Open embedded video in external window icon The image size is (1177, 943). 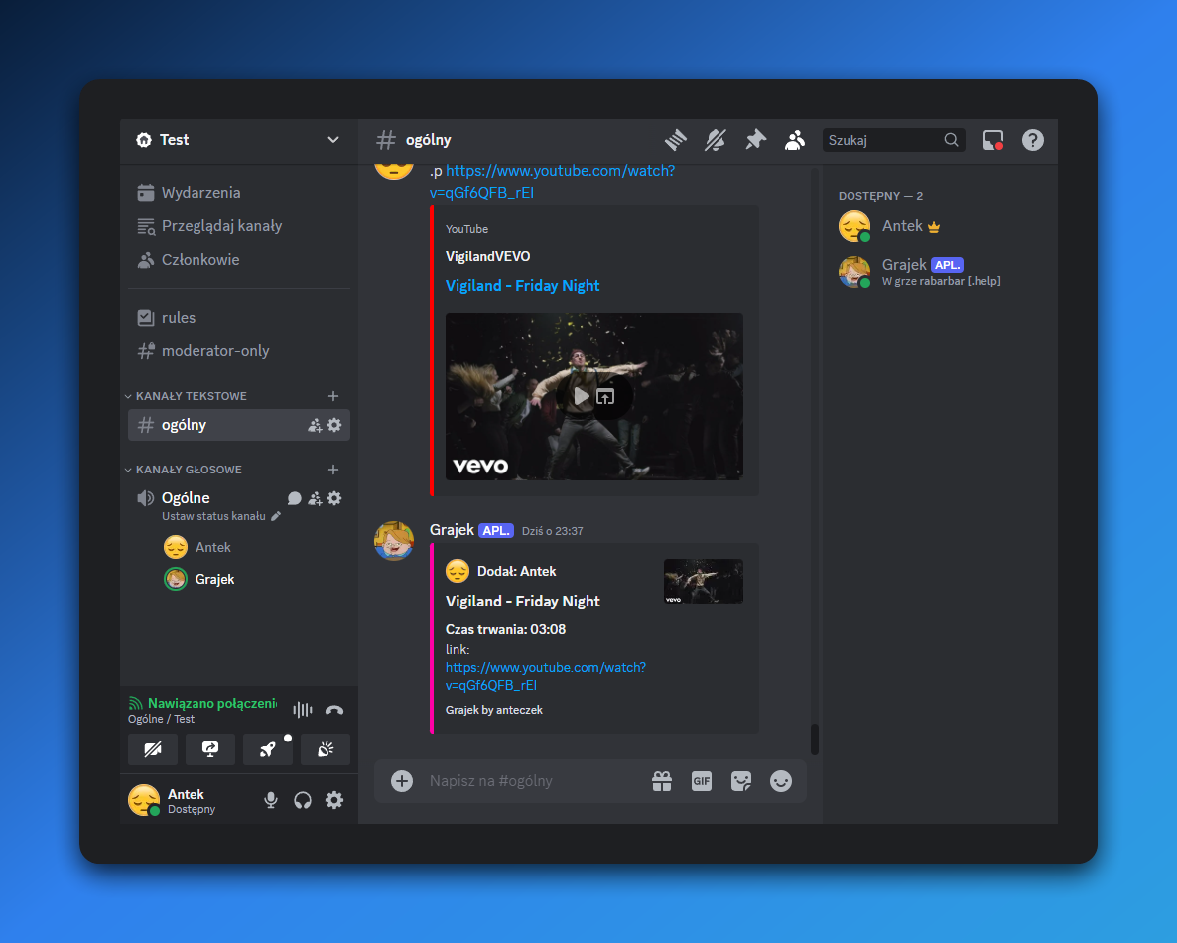(x=605, y=396)
